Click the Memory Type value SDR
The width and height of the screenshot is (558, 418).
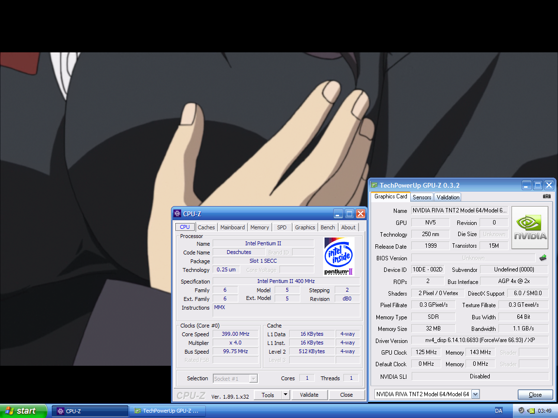click(x=433, y=317)
